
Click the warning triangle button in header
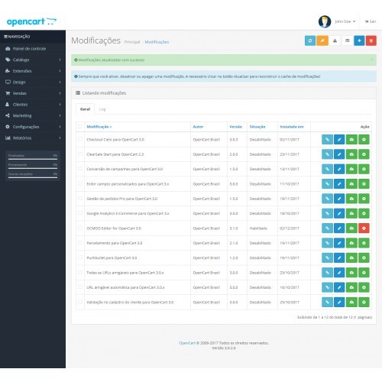click(x=335, y=40)
